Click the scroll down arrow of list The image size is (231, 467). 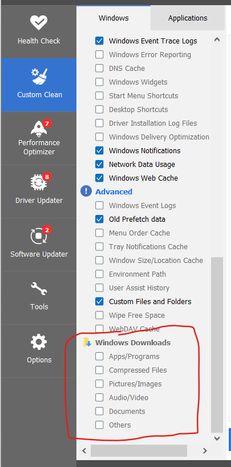(x=217, y=438)
